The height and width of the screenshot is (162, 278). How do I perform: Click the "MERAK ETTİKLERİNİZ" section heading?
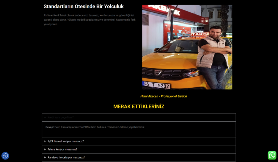(139, 106)
